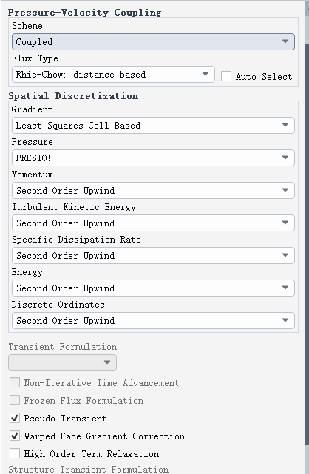Open the Gradient Least Squares dropdown
309x474 pixels.
153,125
